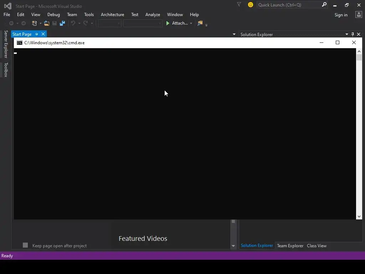Screen dimensions: 365x274
Task: Click the Undo toolbar icon
Action: point(73,23)
